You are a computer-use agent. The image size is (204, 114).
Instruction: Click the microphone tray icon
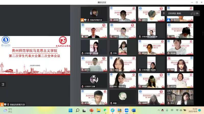[x=167, y=110]
